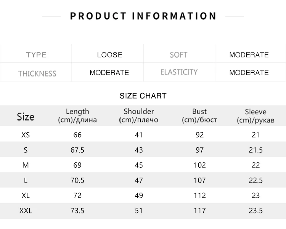Viewport: 286px width, 229px height.
Task: Click the 47 shoulder value
Action: pyautogui.click(x=139, y=180)
